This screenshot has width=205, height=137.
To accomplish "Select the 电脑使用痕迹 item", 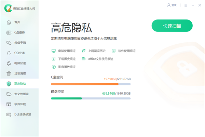I will click(67, 51).
